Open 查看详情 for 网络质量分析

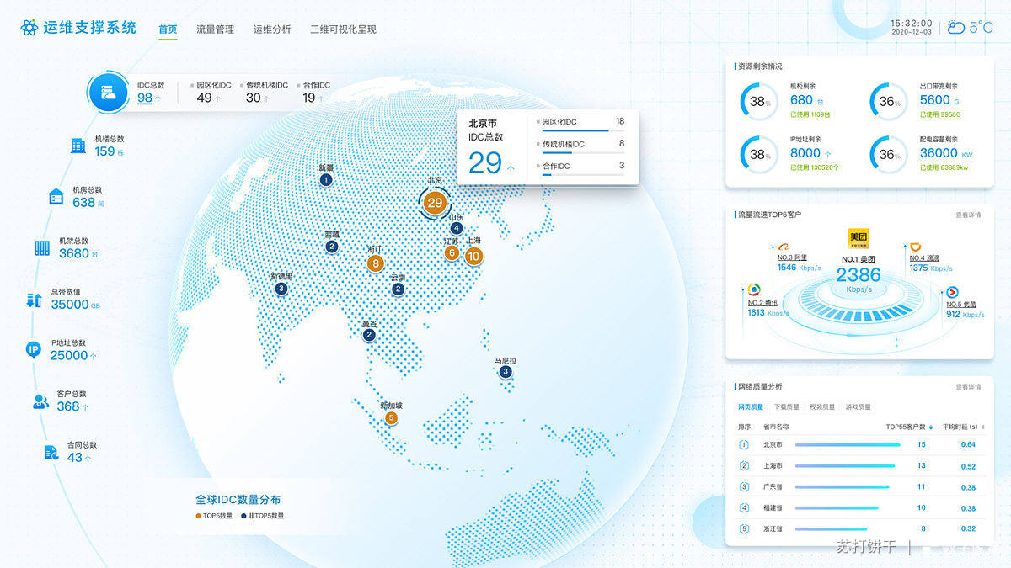[x=968, y=387]
